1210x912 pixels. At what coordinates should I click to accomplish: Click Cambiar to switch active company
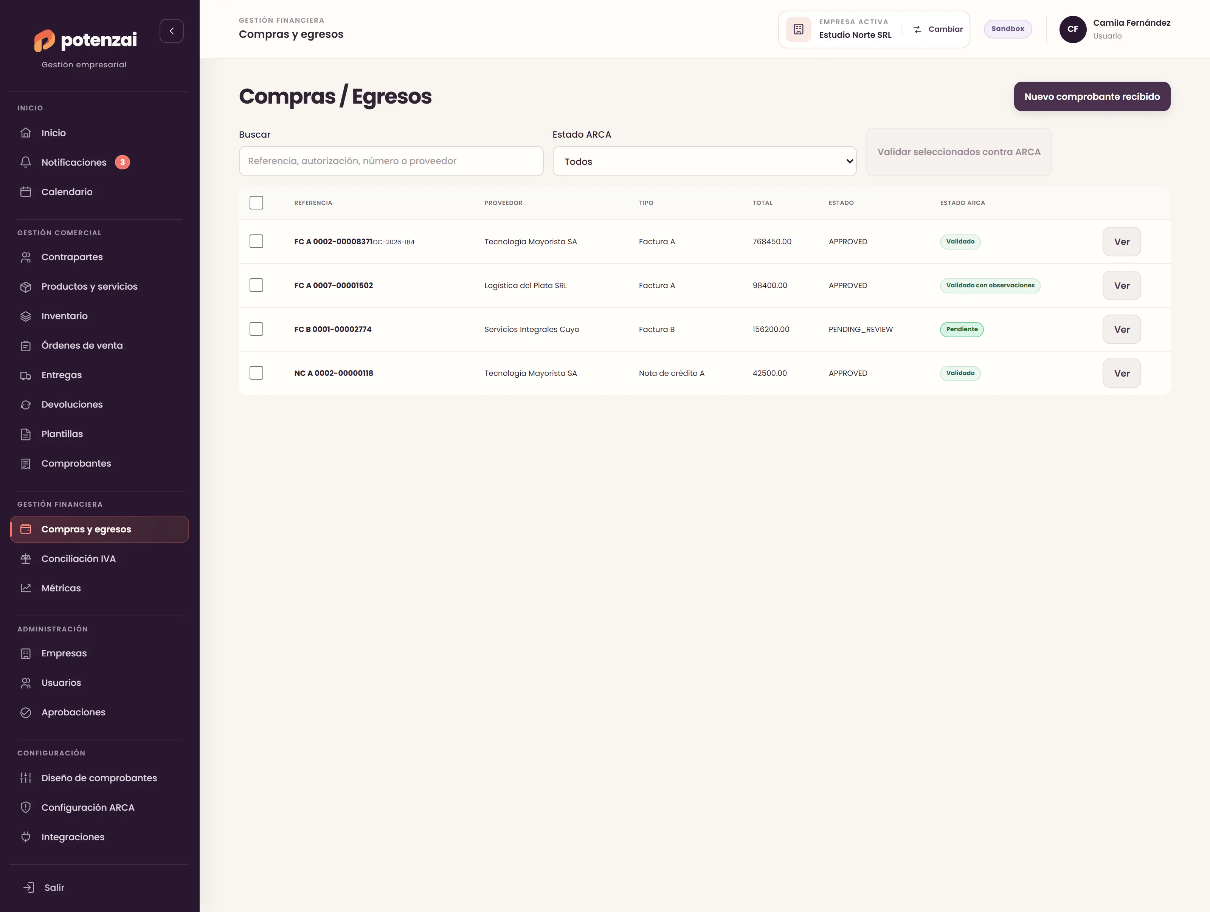click(x=938, y=29)
